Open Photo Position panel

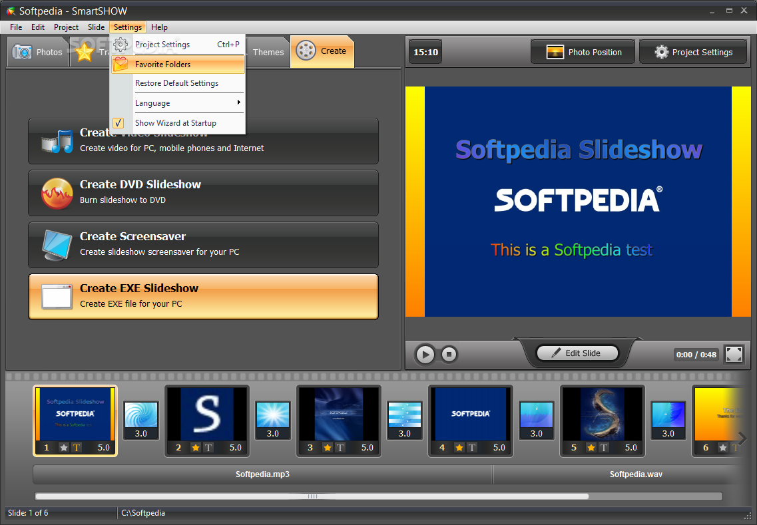click(x=583, y=52)
